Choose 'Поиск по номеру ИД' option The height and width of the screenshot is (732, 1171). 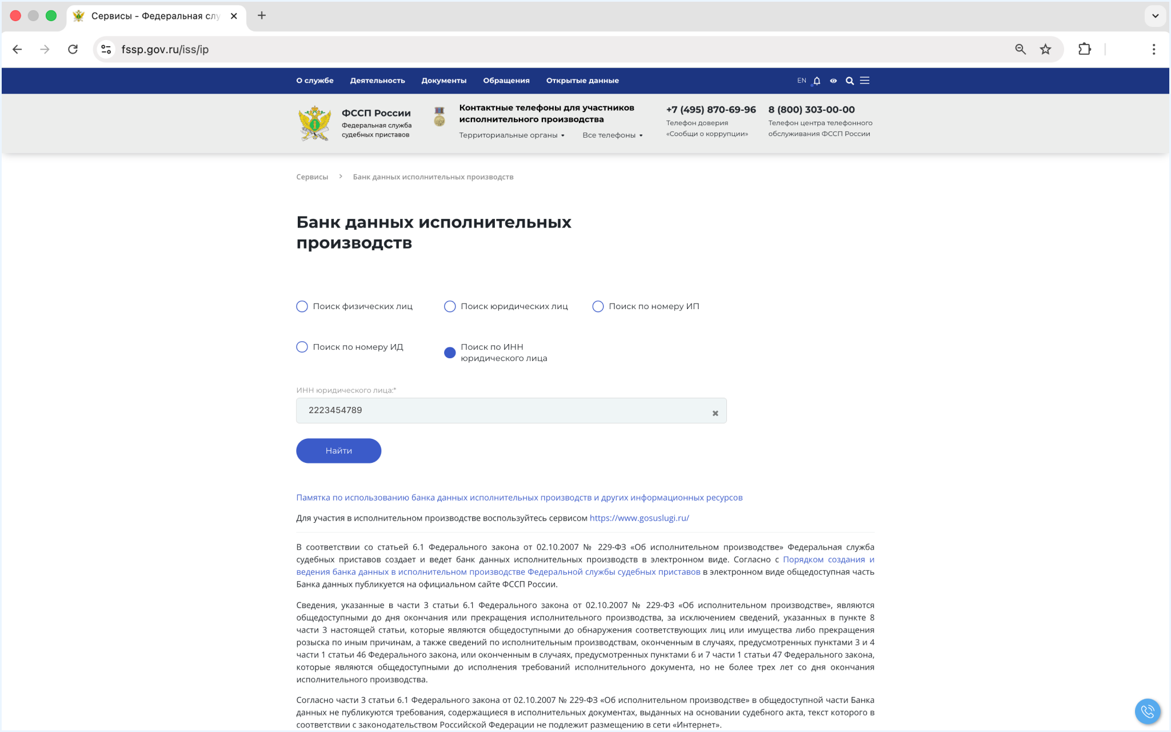[302, 347]
